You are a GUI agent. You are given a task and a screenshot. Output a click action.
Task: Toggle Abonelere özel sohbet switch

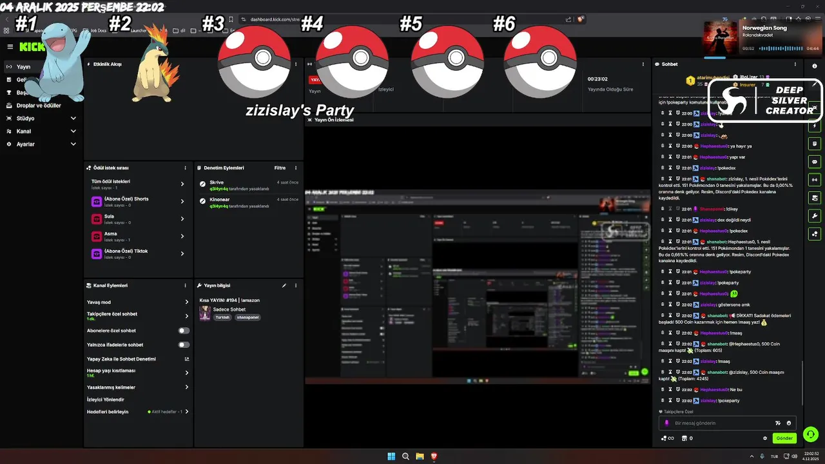coord(184,331)
